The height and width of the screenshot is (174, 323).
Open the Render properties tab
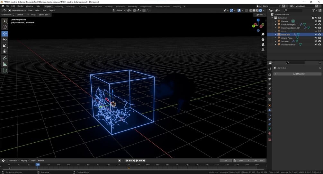(x=269, y=75)
